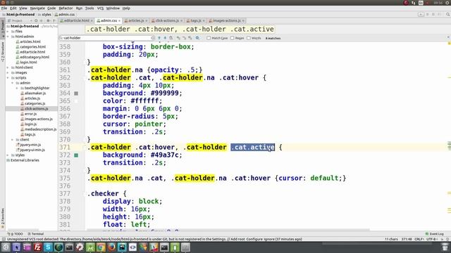Expand the styles folder in tree
Image resolution: width=451 pixels, height=253 pixels.
[x=8, y=155]
